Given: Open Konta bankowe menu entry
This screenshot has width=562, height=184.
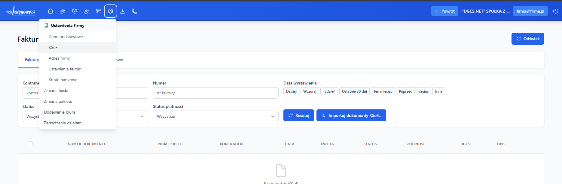Looking at the screenshot, I should coord(63,80).
